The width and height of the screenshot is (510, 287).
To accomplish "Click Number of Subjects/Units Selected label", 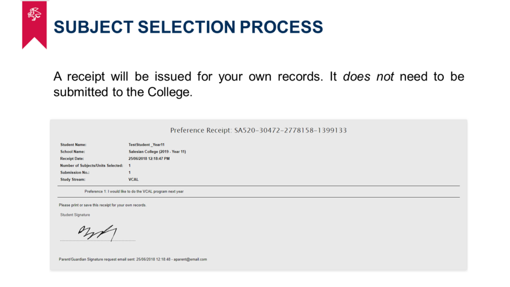I will pyautogui.click(x=92, y=165).
